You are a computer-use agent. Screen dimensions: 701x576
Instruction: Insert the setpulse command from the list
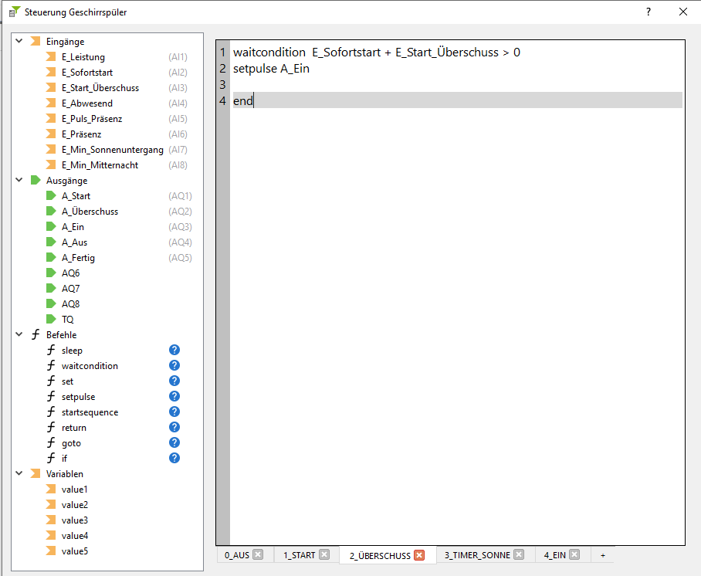[x=78, y=397]
